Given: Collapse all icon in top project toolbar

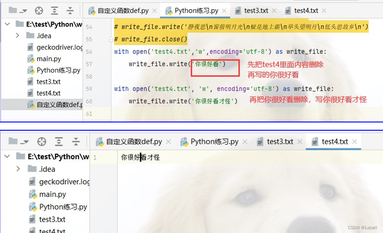Looking at the screenshot, I should pos(70,10).
